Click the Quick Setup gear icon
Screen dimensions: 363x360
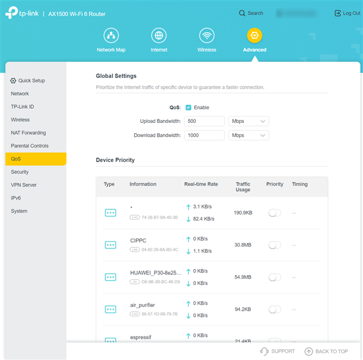[13, 80]
